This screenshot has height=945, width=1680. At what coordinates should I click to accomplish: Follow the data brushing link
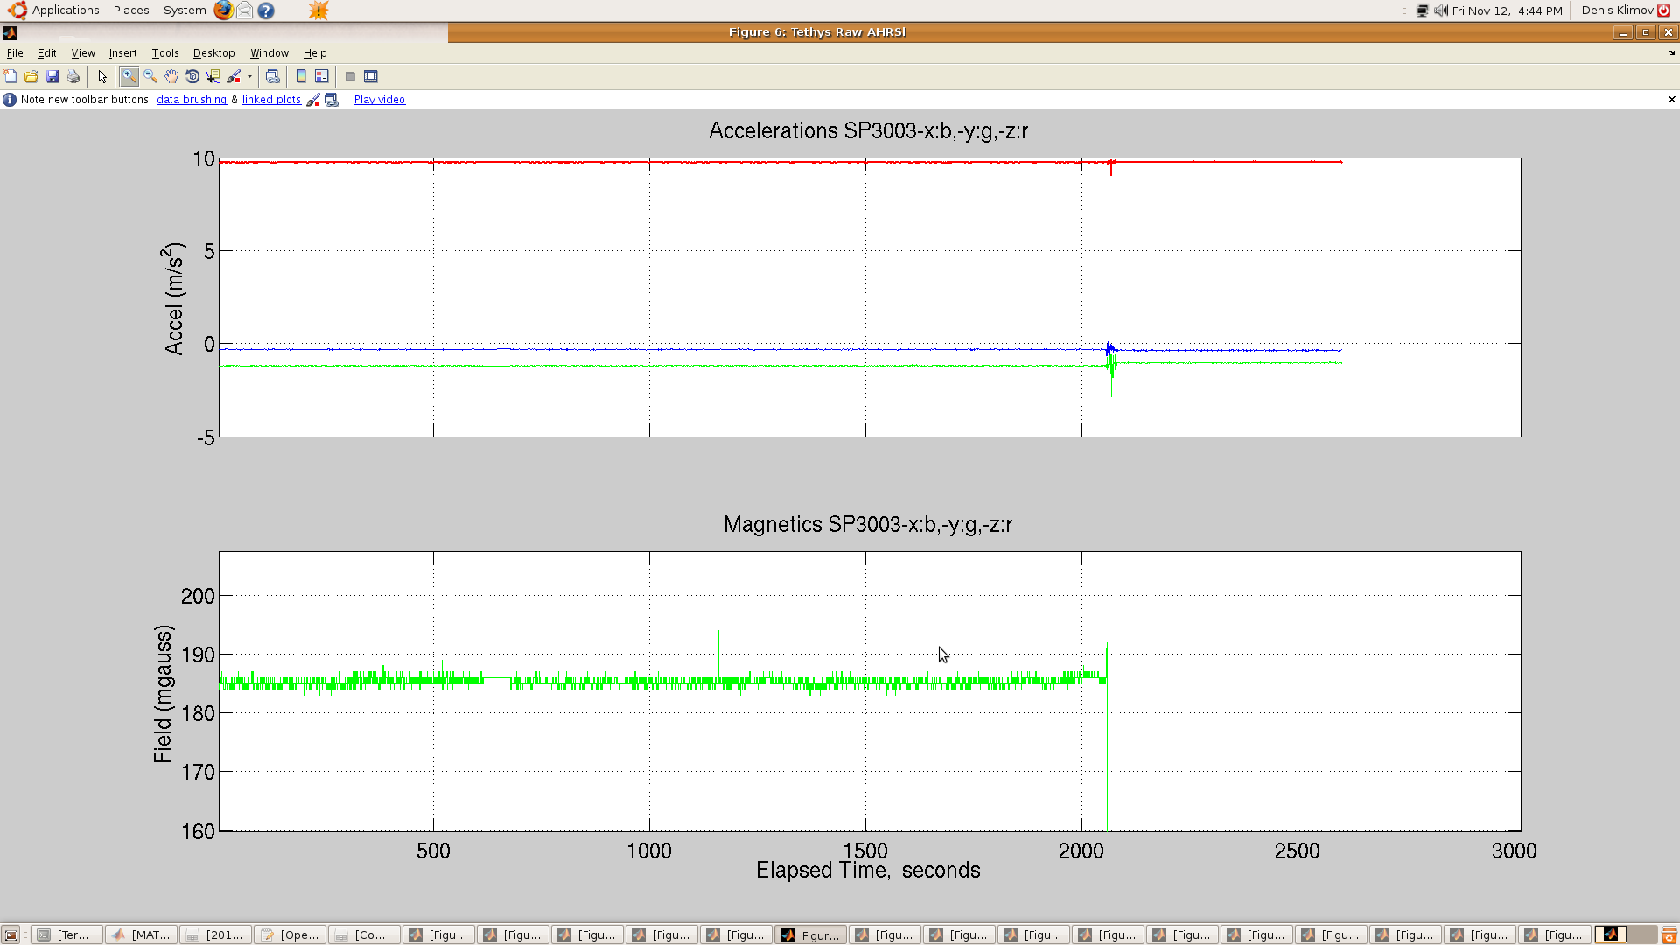192,100
